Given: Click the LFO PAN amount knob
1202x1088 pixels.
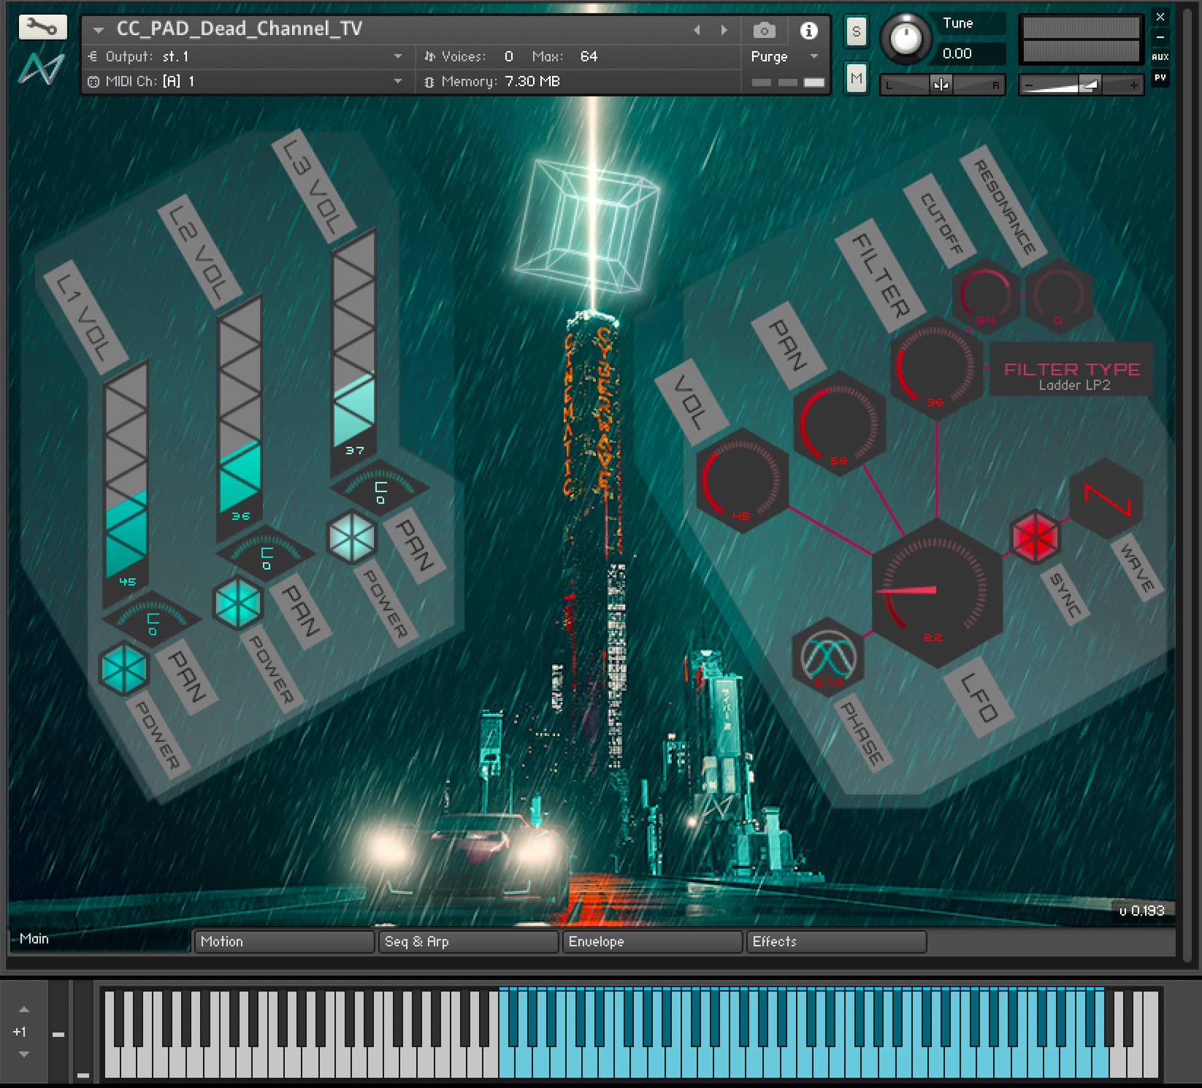Looking at the screenshot, I should (x=839, y=424).
